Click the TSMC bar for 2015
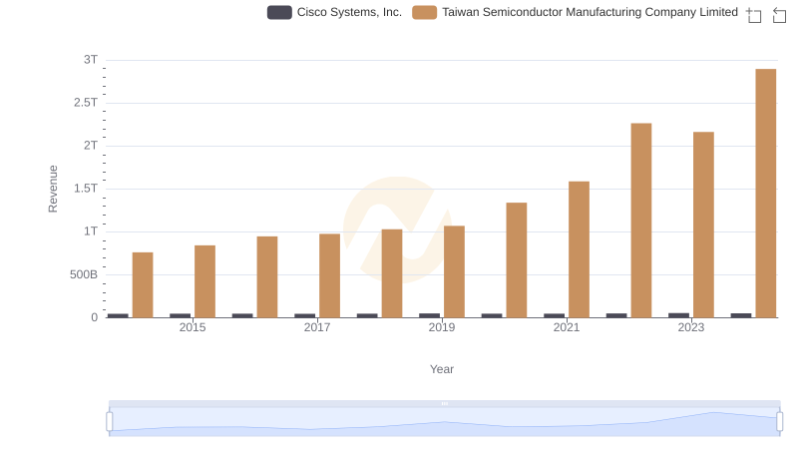This screenshot has width=798, height=460. [x=205, y=281]
